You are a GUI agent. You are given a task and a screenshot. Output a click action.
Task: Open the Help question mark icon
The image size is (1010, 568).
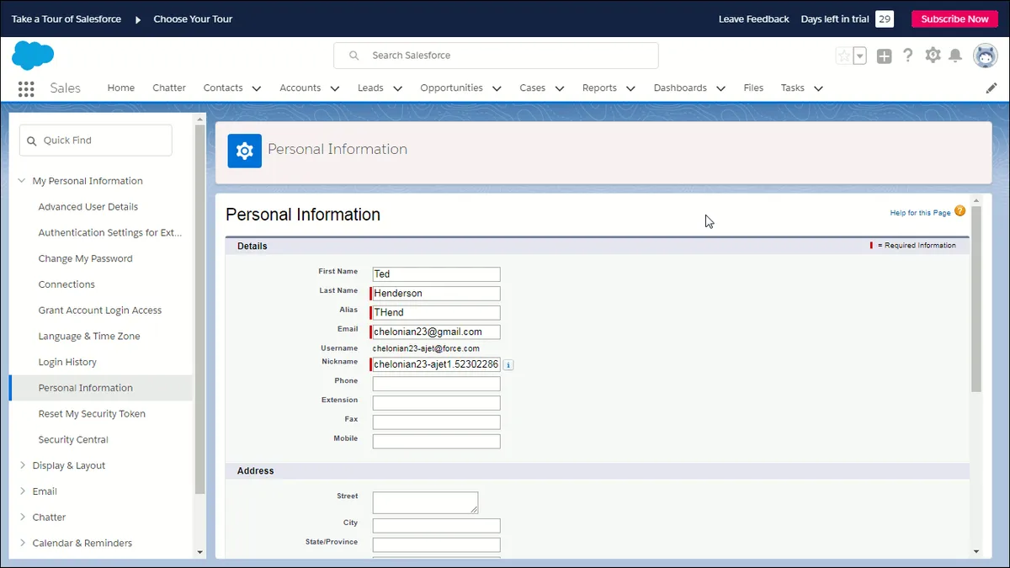pyautogui.click(x=908, y=56)
